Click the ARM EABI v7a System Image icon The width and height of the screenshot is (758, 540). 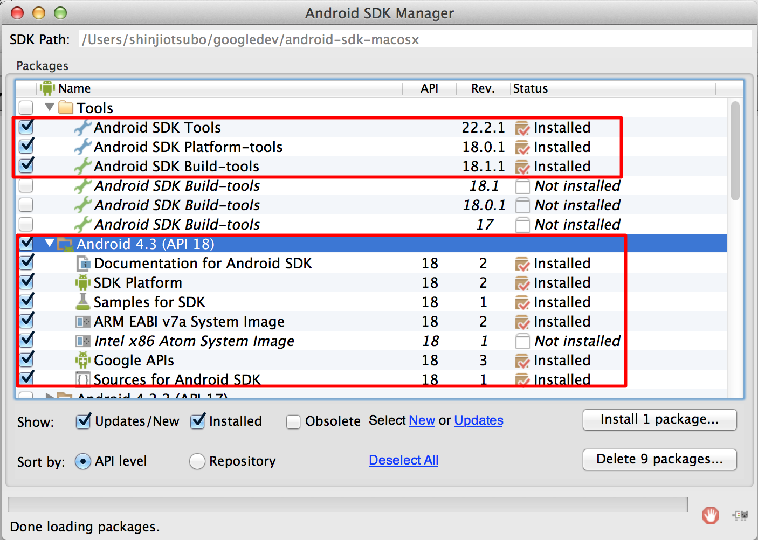click(x=83, y=322)
